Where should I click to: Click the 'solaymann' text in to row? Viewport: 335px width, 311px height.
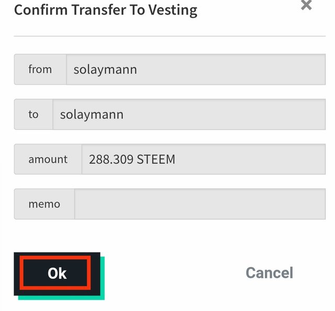tap(92, 114)
